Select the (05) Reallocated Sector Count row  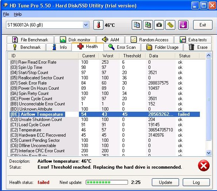point(105,78)
